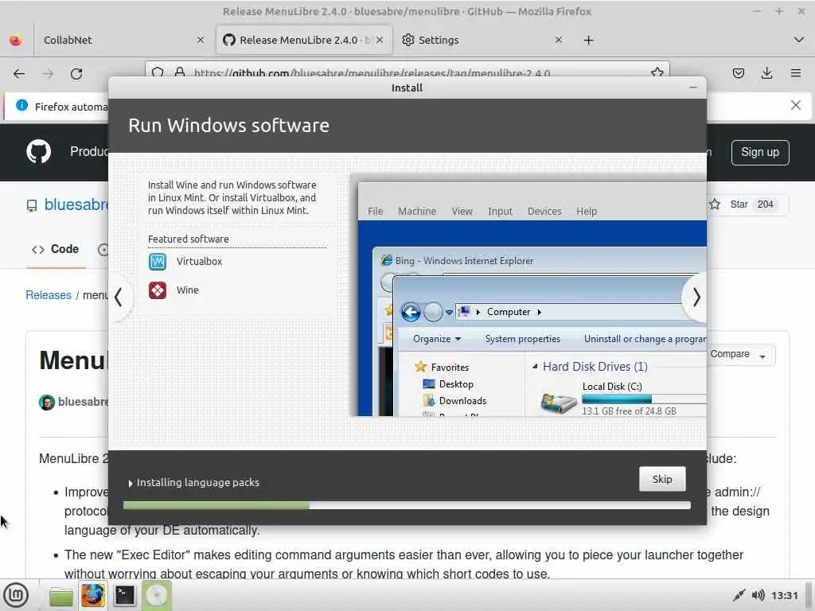Click the Firefox logo button
Viewport: 815px width, 611px height.
tap(16, 40)
